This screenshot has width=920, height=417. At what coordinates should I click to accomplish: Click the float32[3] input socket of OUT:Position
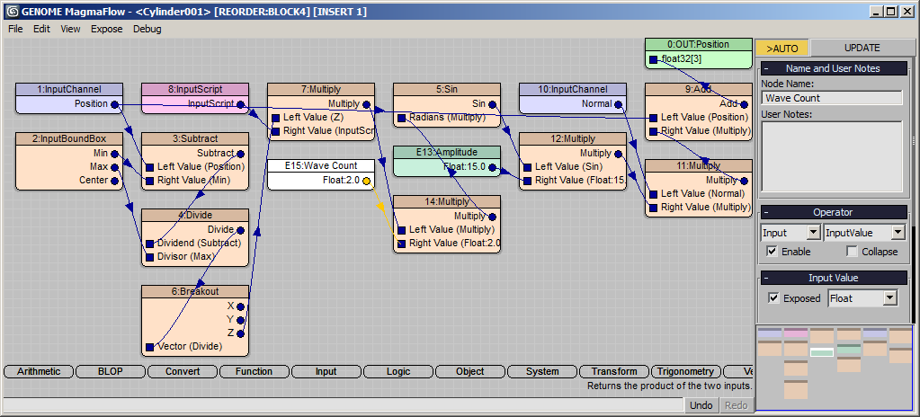pyautogui.click(x=654, y=59)
